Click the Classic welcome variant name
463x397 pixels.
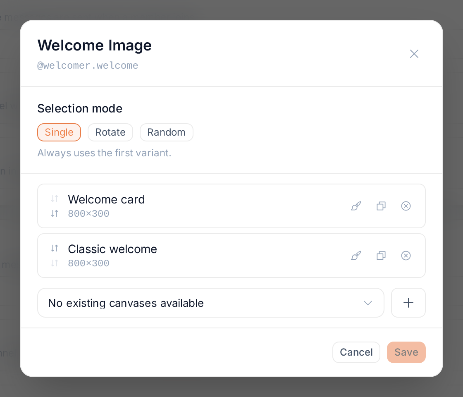(112, 249)
